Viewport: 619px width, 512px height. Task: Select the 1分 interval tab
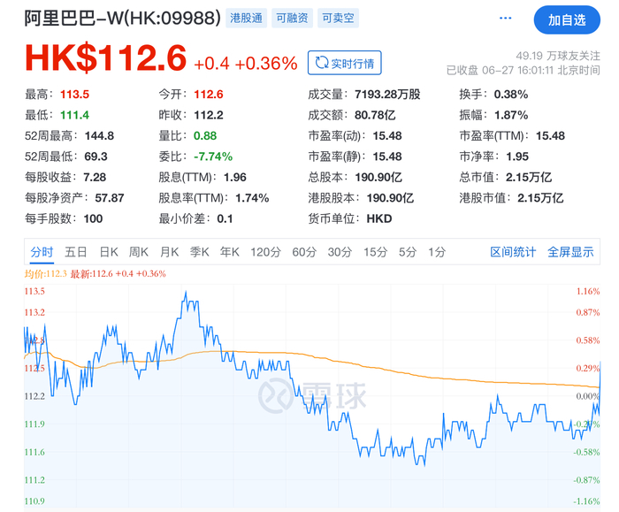(437, 252)
